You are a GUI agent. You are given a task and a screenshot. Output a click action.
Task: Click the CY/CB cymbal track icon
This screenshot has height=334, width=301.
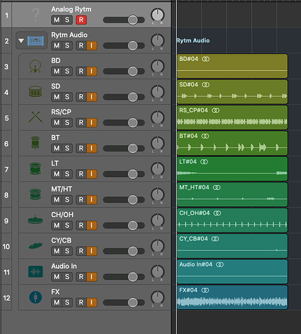click(x=35, y=246)
